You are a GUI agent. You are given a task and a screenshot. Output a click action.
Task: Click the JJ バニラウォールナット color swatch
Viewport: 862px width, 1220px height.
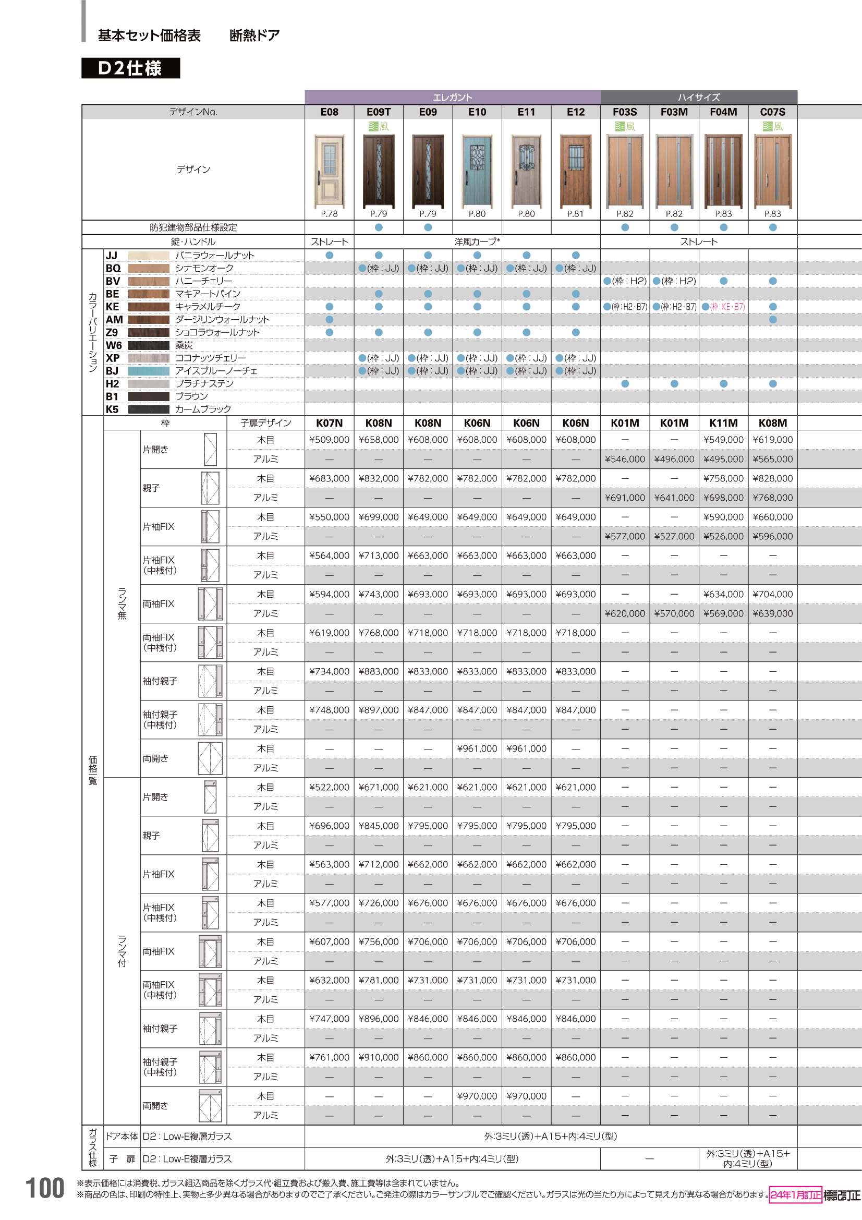(x=149, y=256)
